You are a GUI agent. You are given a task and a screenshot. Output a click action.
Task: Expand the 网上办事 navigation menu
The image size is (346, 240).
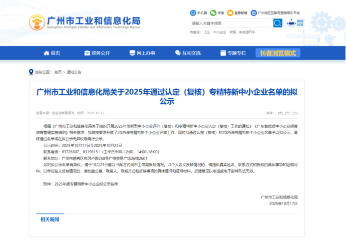tap(142, 53)
